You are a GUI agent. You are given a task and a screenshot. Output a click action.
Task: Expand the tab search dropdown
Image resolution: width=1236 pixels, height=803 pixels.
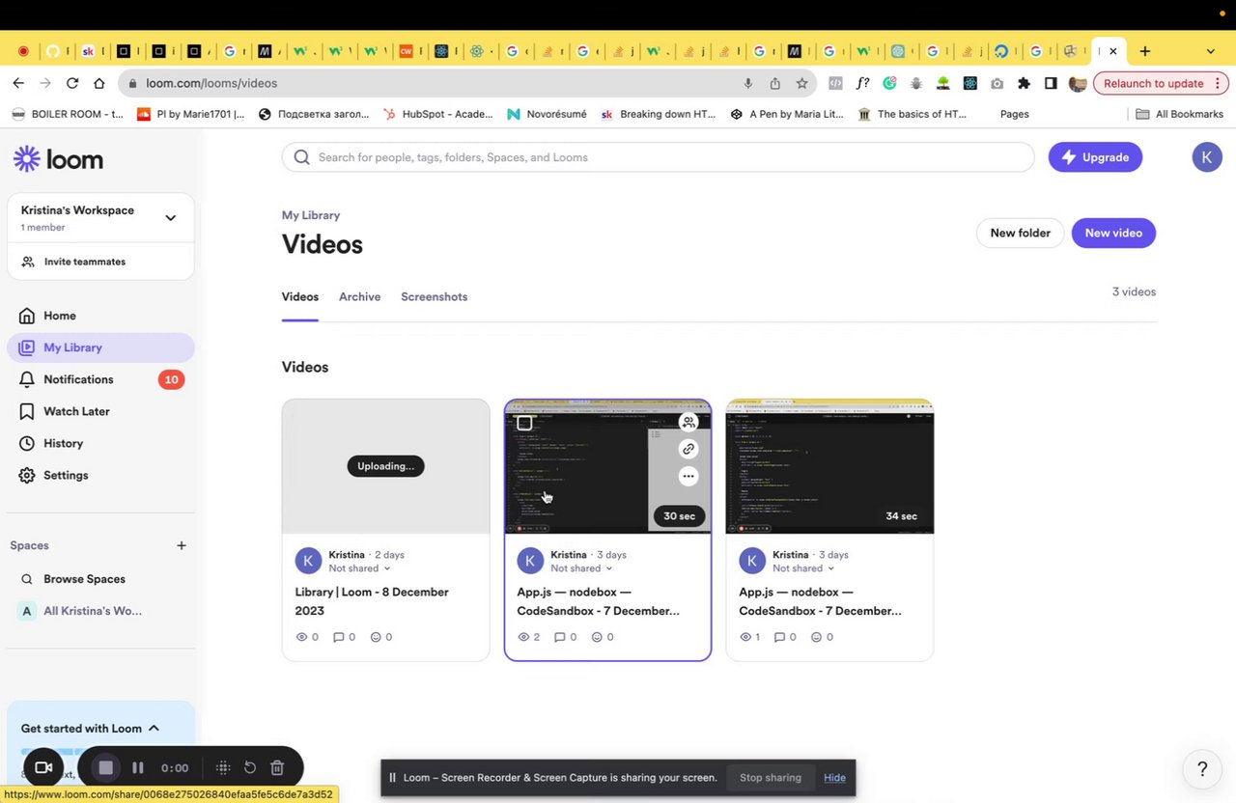tap(1211, 51)
